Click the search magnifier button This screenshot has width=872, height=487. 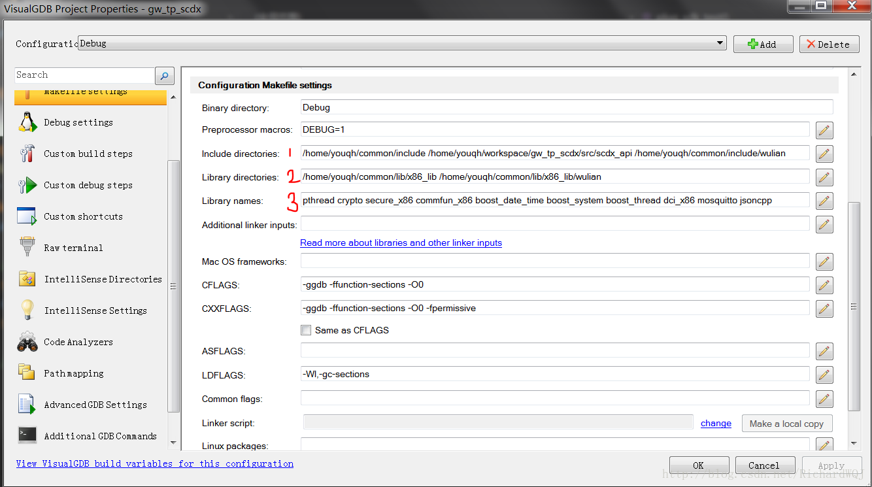[x=165, y=75]
